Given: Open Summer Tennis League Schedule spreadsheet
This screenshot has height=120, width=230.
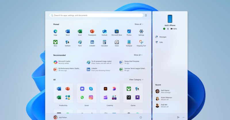Looking at the screenshot, I should click(133, 69).
